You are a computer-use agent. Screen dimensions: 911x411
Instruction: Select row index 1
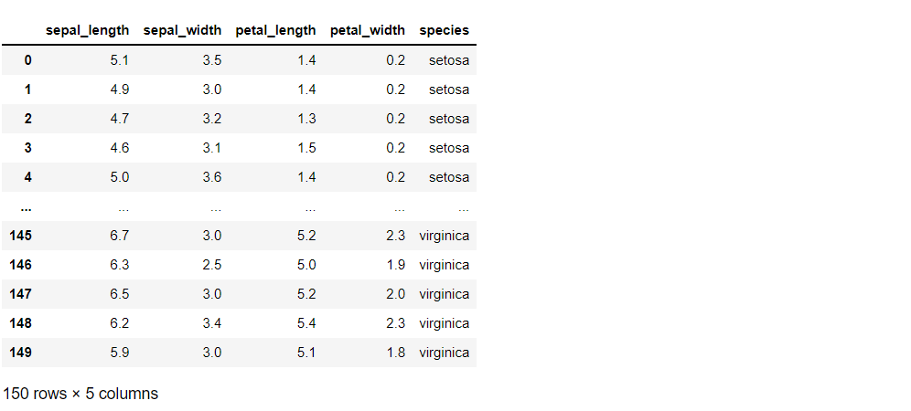27,90
